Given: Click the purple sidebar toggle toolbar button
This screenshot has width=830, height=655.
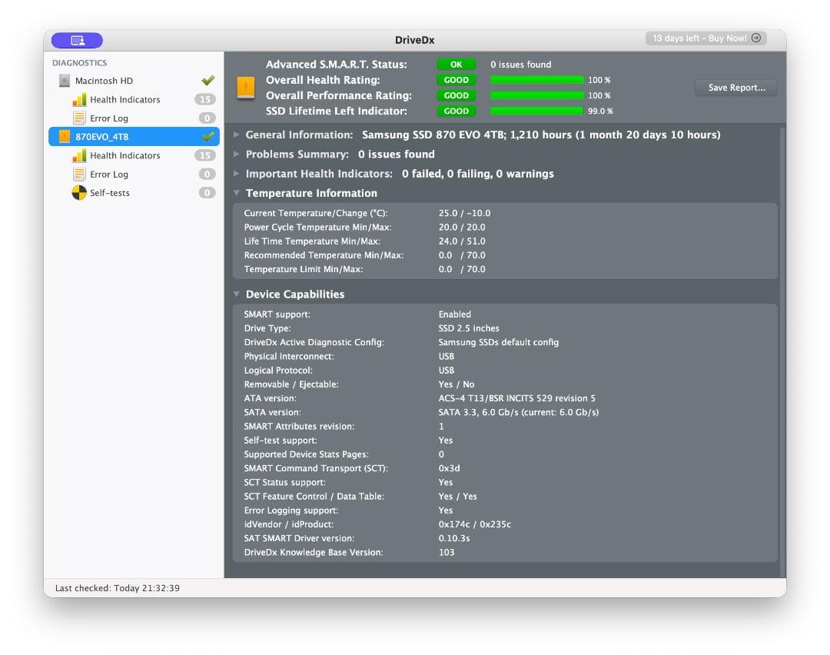Looking at the screenshot, I should (x=77, y=40).
